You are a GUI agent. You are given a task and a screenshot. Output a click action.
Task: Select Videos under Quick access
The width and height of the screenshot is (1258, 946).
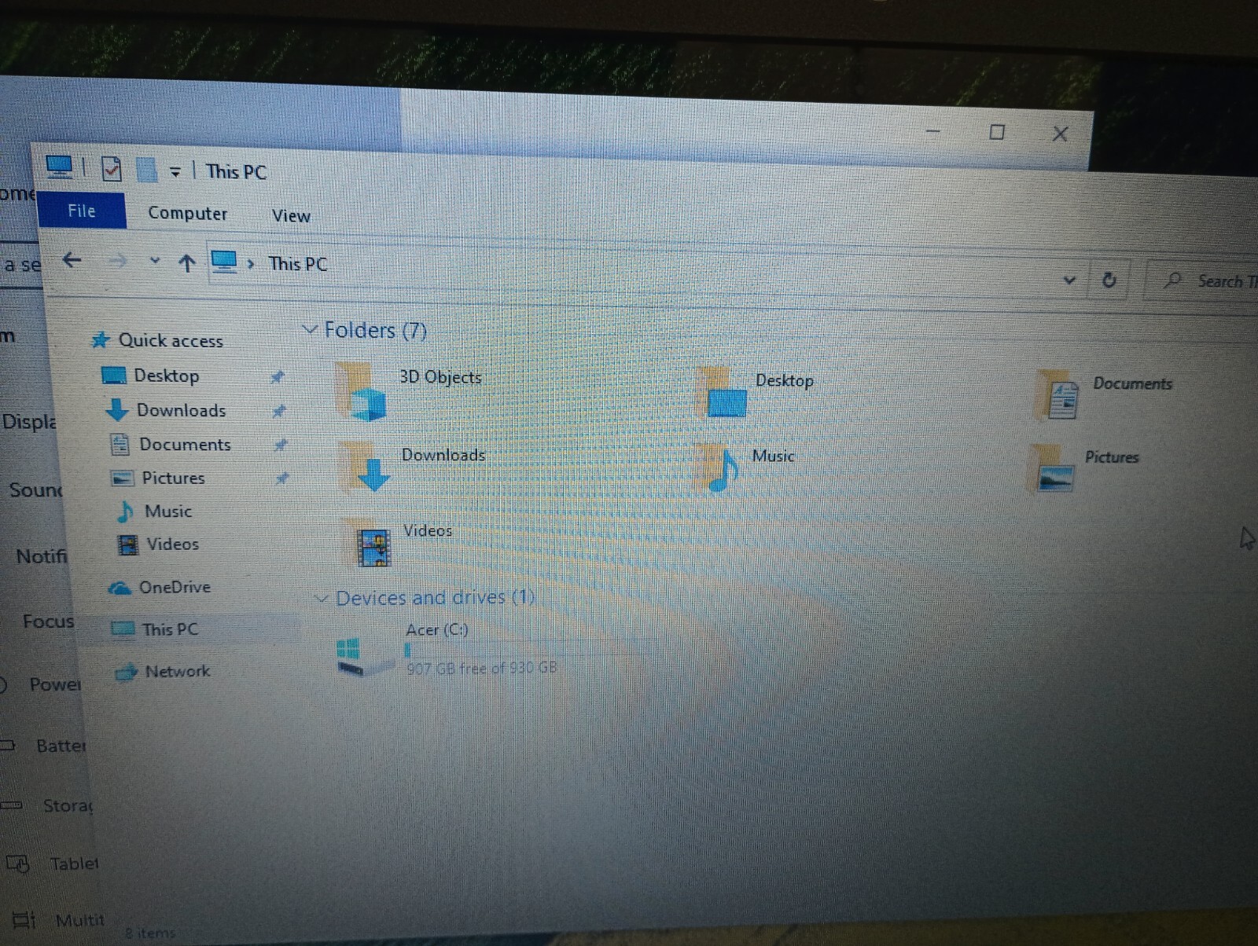click(x=158, y=544)
